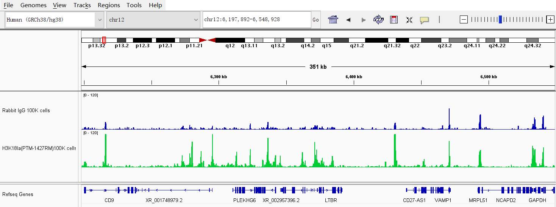Select the Rabbit IgG 100K cells track

pos(26,111)
